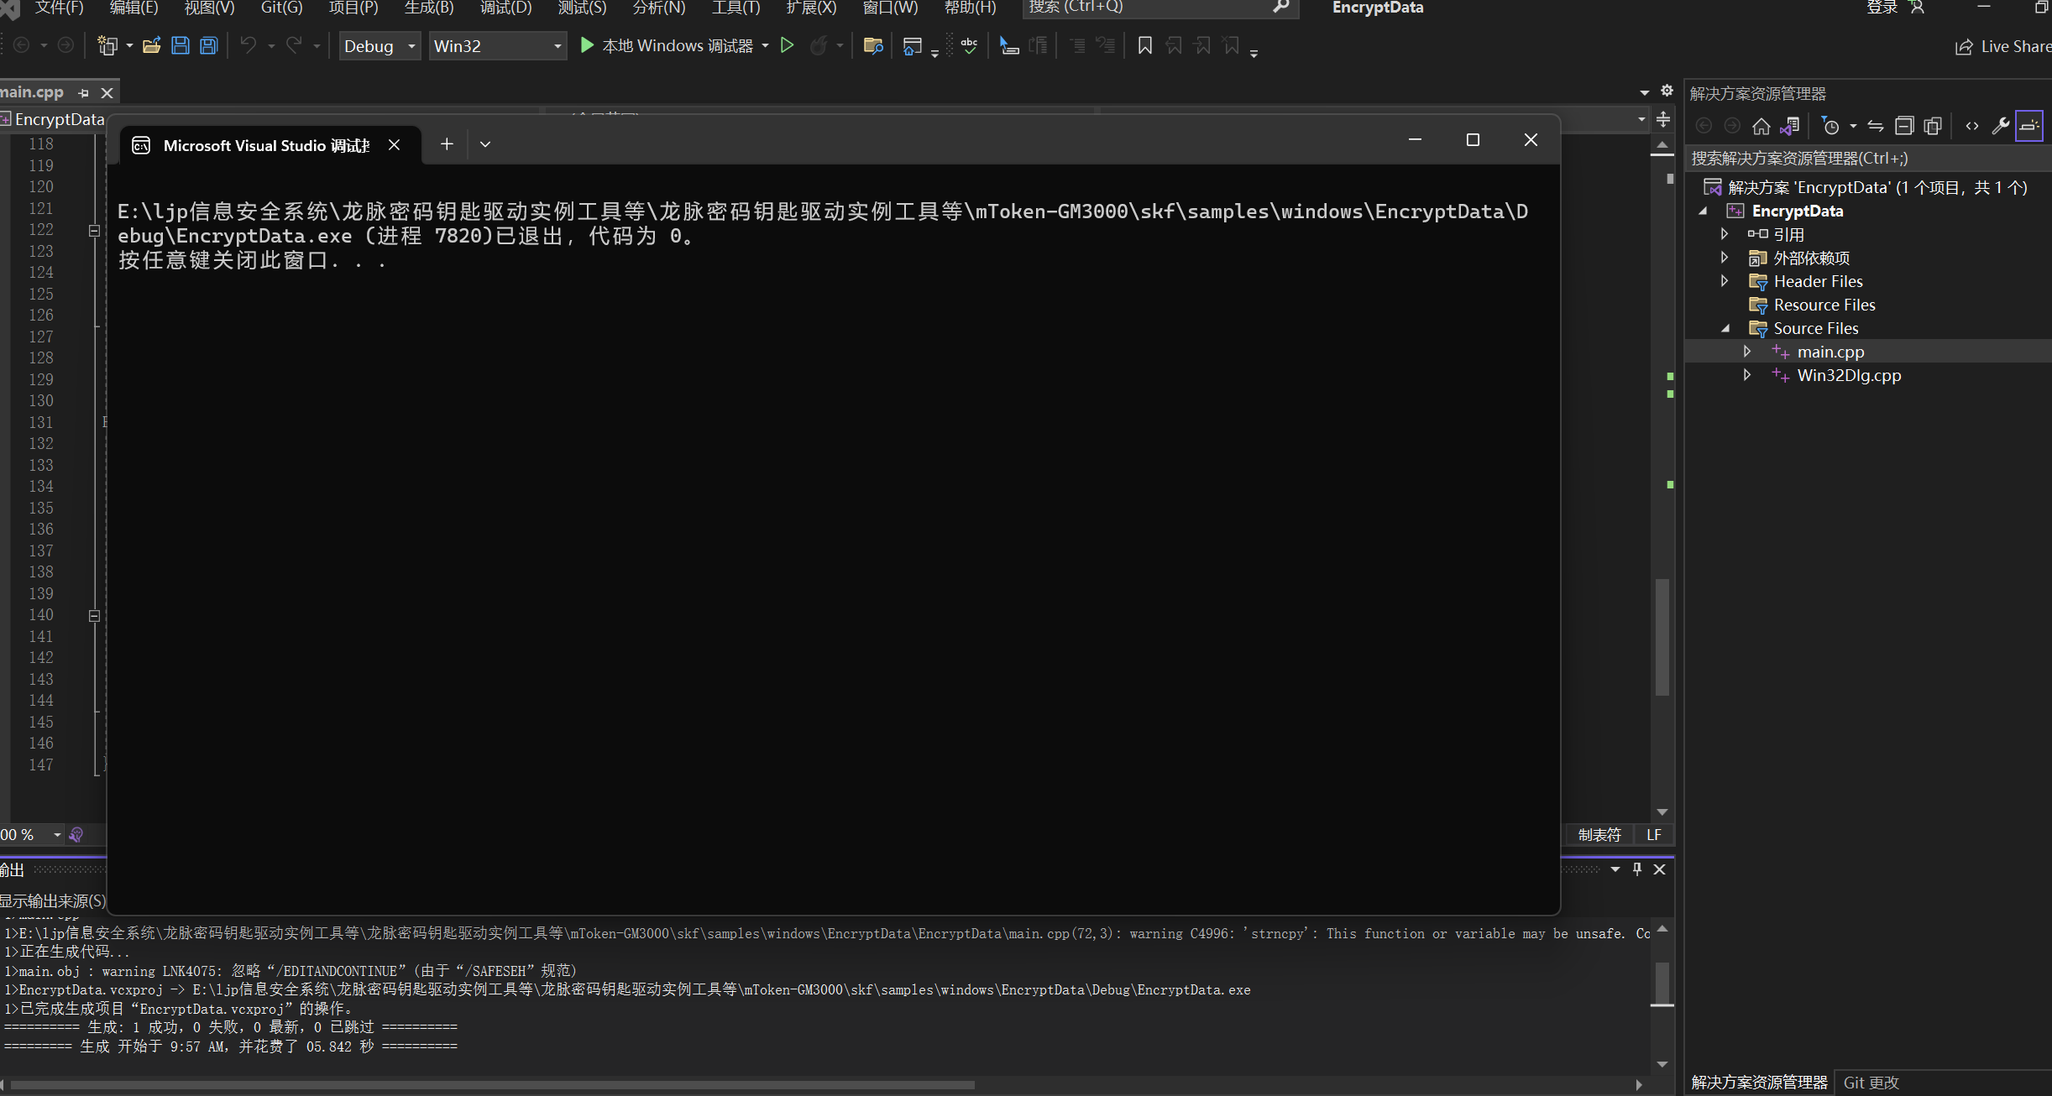Open the Git(G) menu
The image size is (2052, 1096).
pyautogui.click(x=281, y=8)
